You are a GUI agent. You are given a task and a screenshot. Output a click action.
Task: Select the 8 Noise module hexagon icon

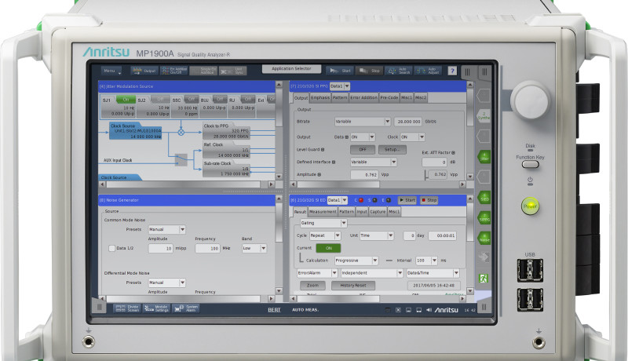(x=484, y=238)
